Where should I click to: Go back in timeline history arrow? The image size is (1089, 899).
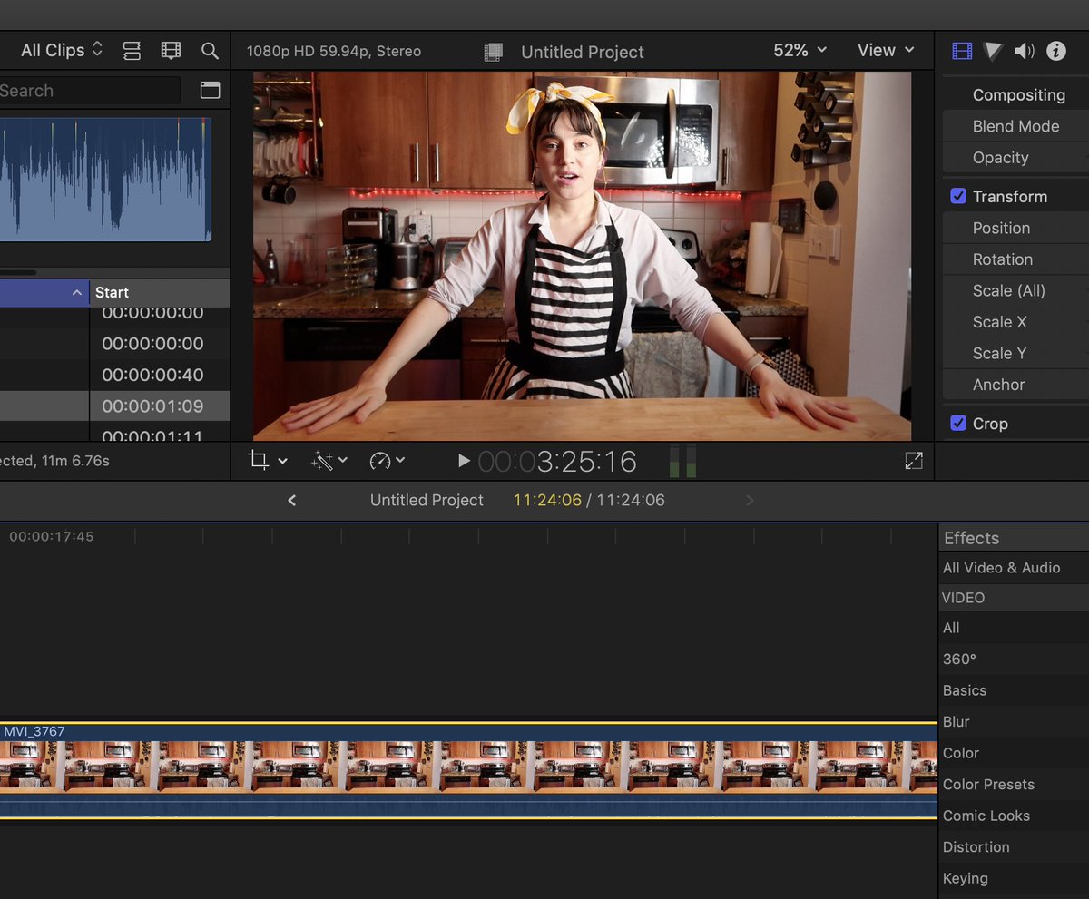click(291, 501)
